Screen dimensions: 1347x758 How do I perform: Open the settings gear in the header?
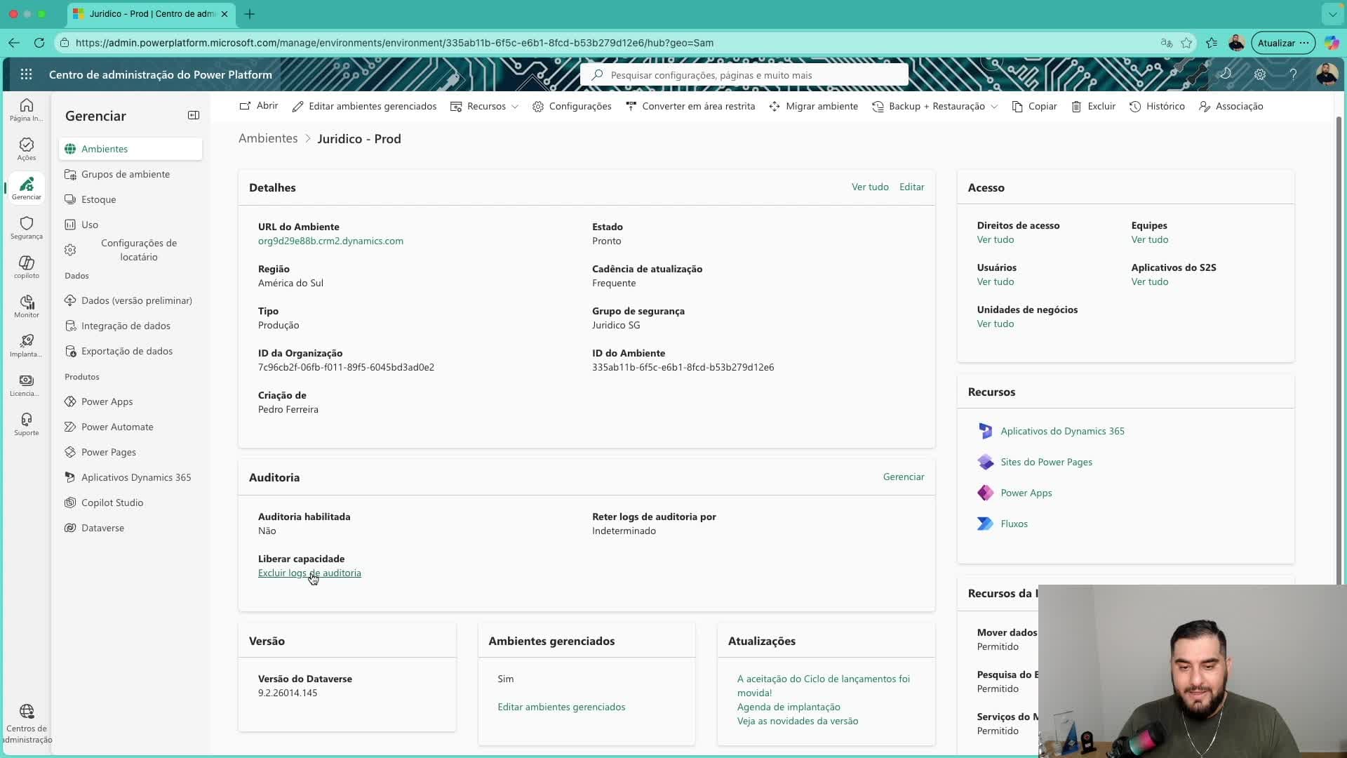pyautogui.click(x=1260, y=74)
